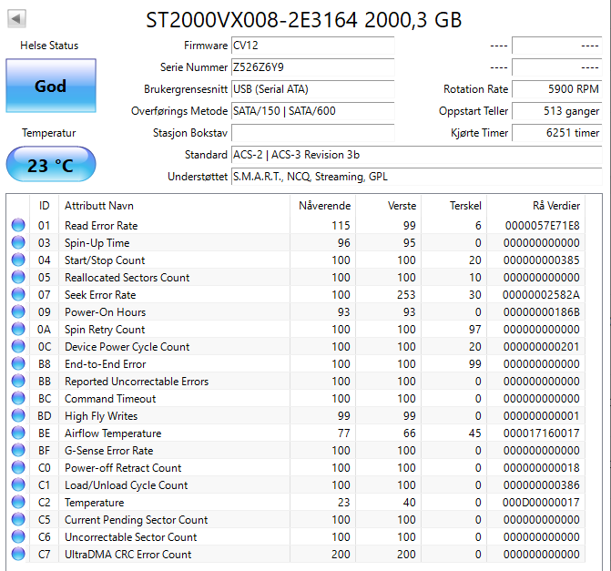
Task: Click the Rotation Rate value field
Action: [556, 89]
